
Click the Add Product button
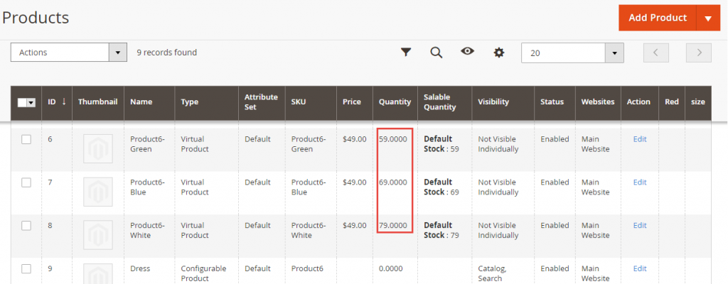(x=658, y=18)
